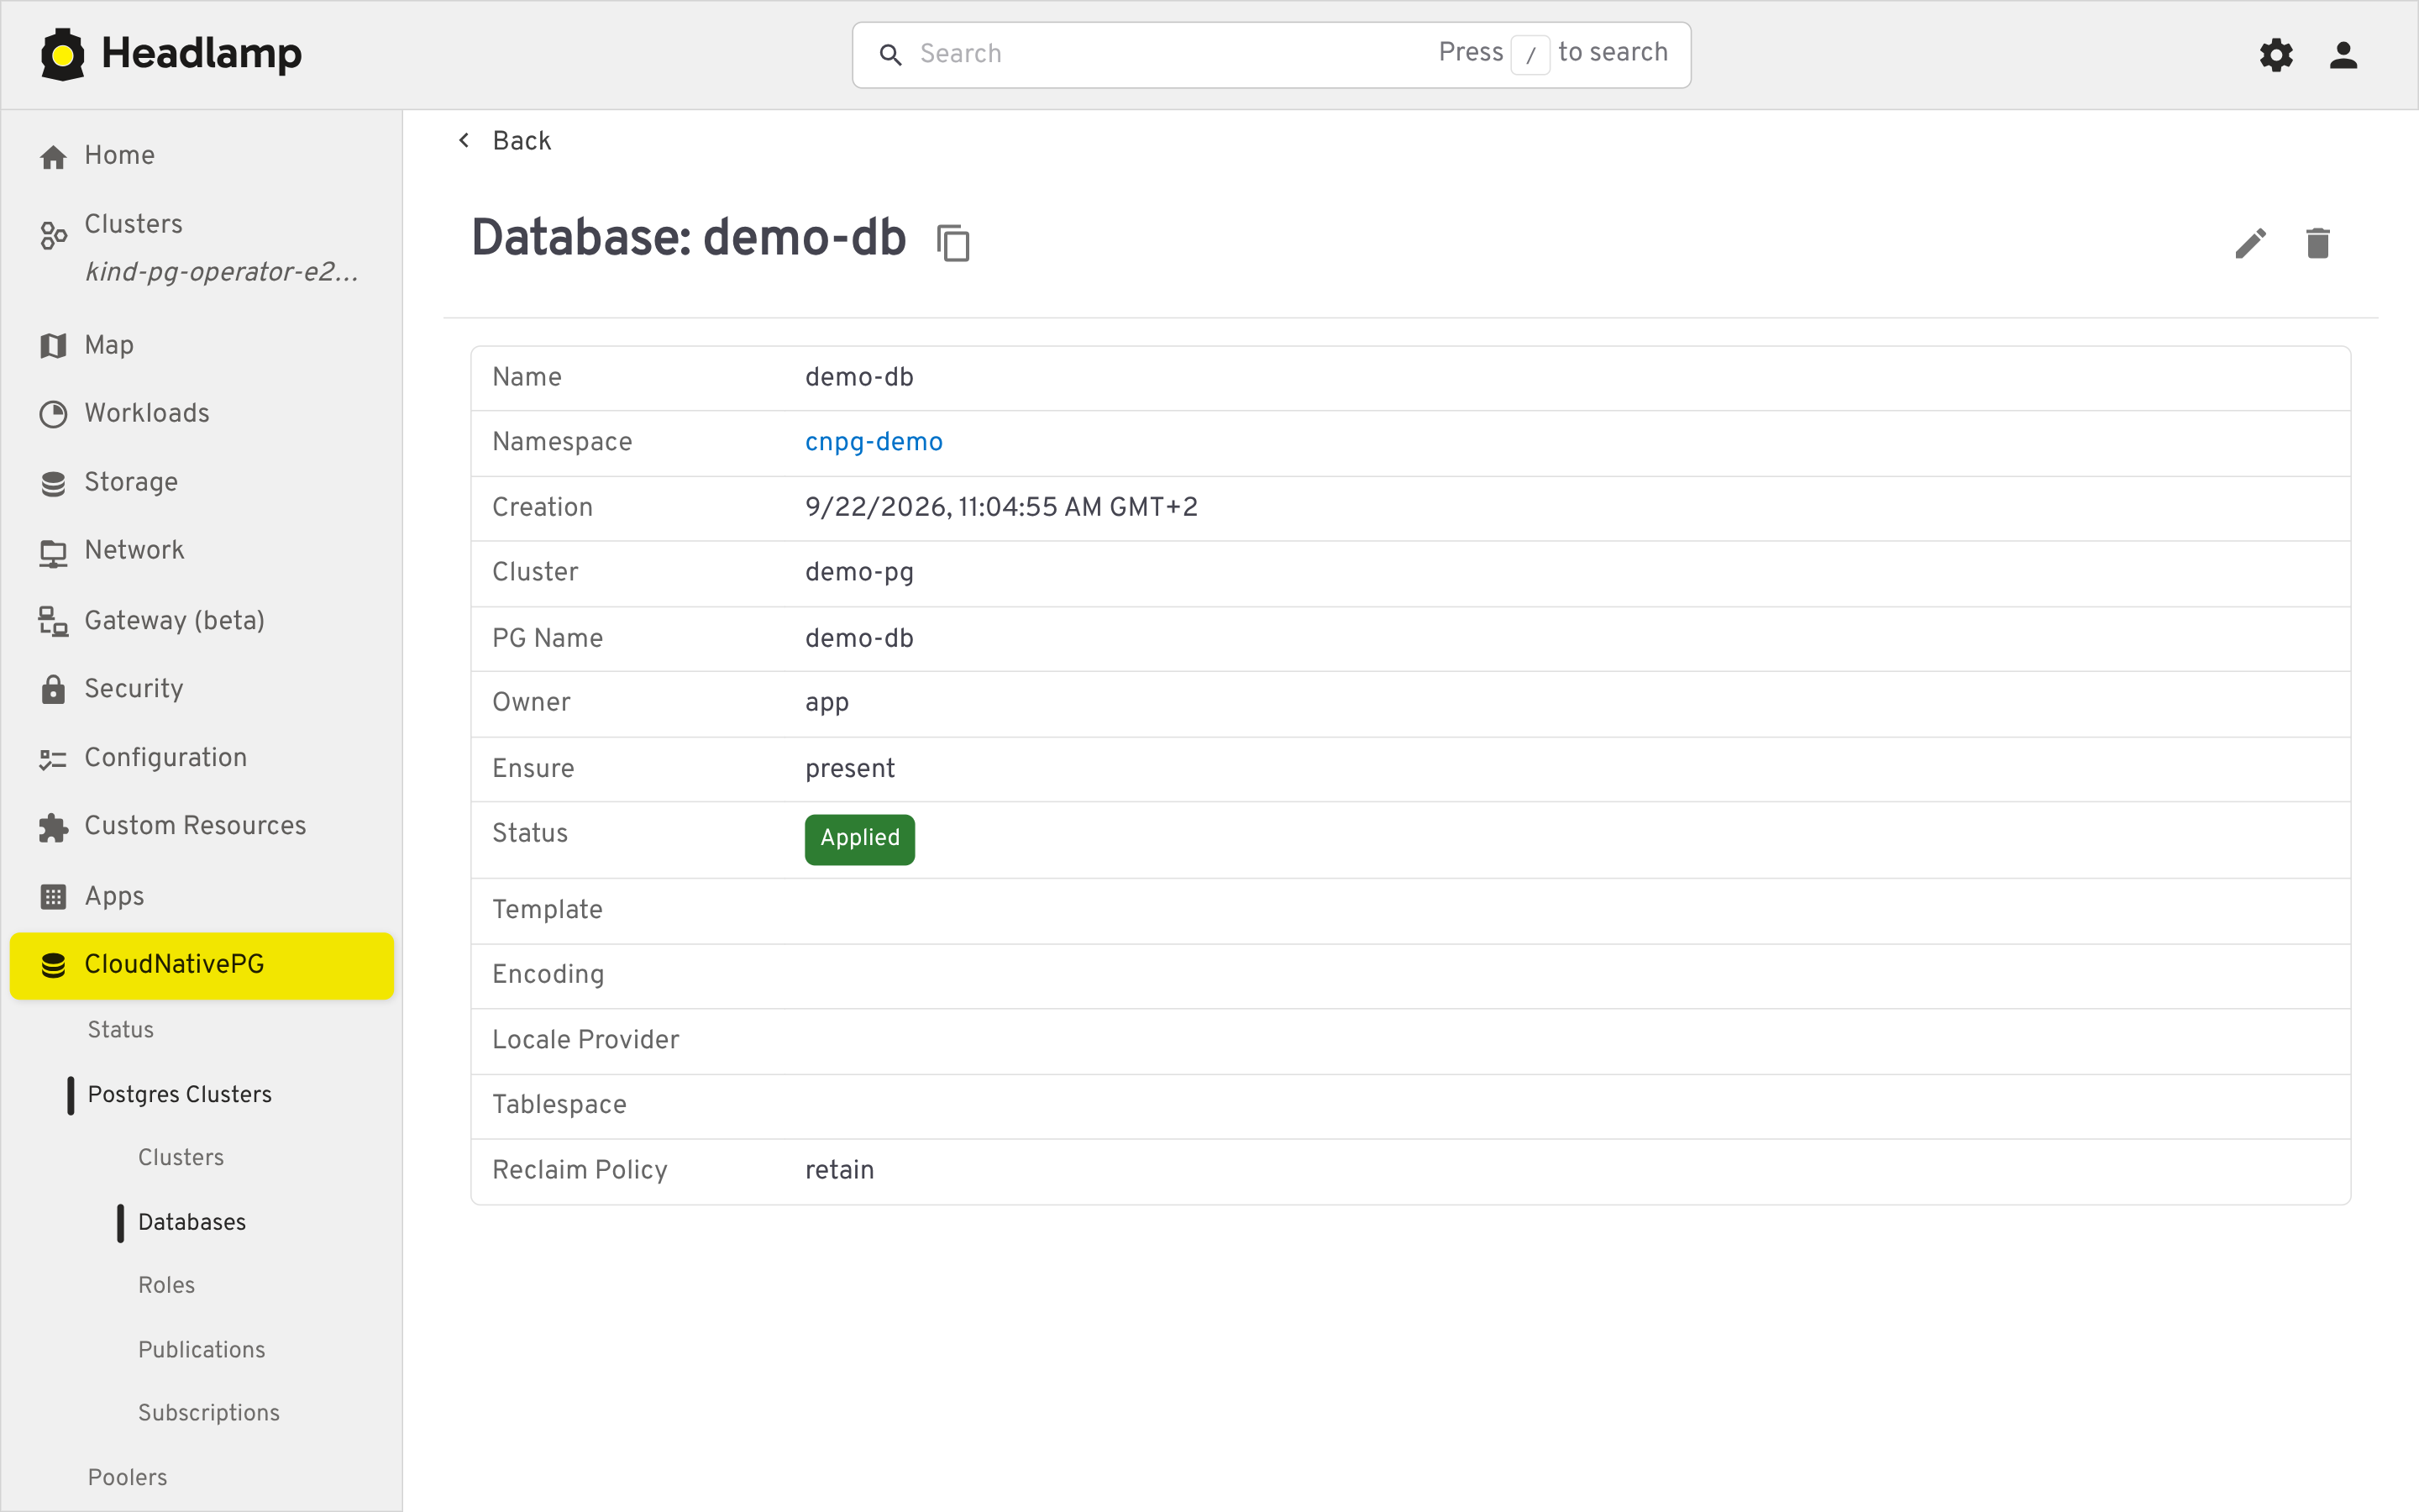
Task: Click the Clusters sidebar icon
Action: 53,235
